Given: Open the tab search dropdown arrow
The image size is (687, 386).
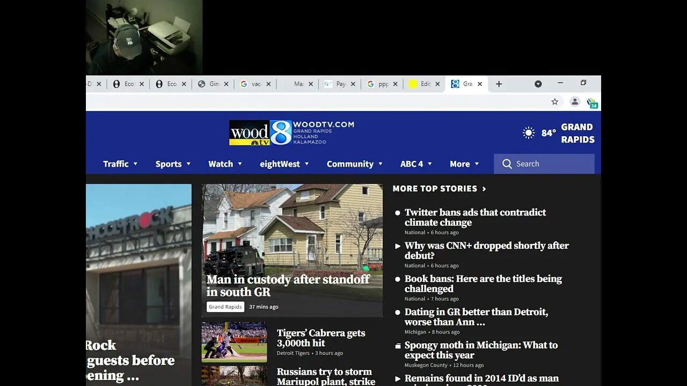Looking at the screenshot, I should tap(538, 84).
